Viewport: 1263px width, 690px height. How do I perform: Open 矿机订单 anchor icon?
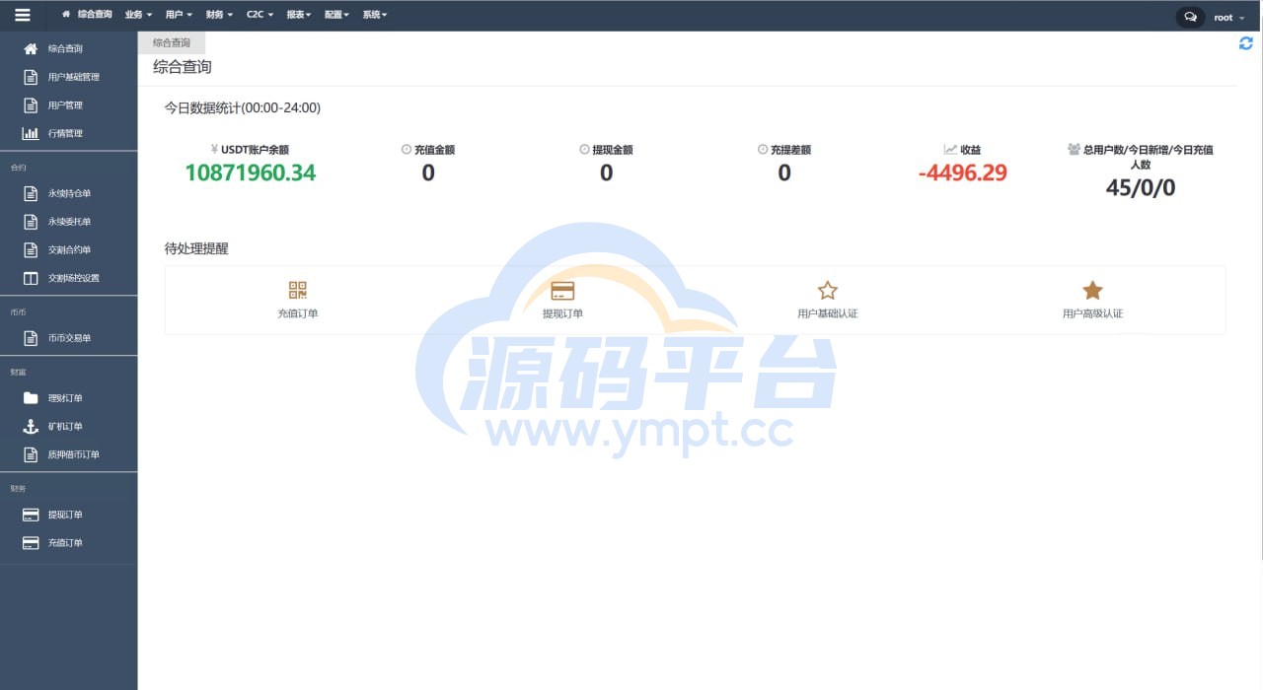31,427
